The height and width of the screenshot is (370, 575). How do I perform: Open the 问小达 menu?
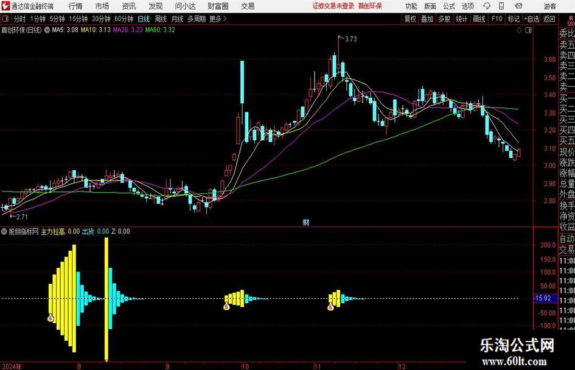coord(185,6)
